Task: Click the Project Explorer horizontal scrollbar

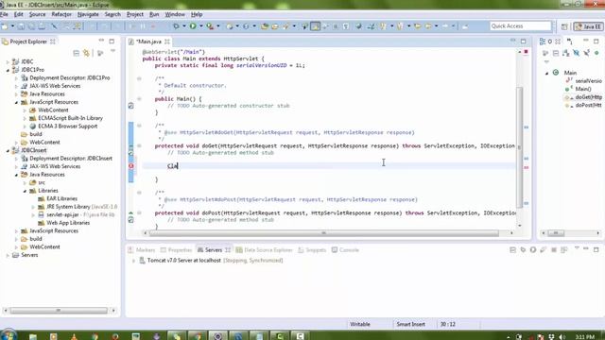Action: click(x=59, y=311)
